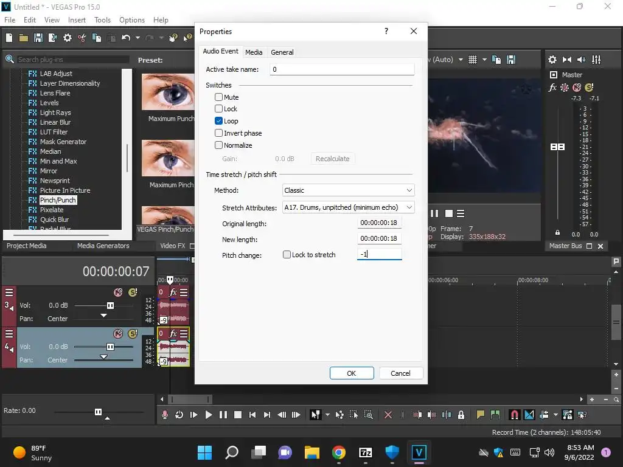The image size is (623, 467).
Task: Click Go to End transport button
Action: click(267, 415)
